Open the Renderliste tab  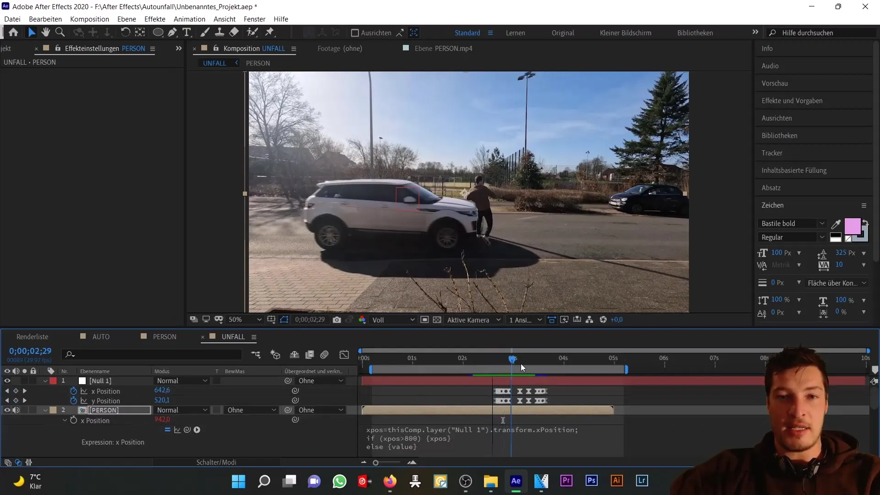point(32,337)
